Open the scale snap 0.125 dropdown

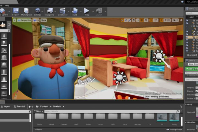(x=167, y=20)
